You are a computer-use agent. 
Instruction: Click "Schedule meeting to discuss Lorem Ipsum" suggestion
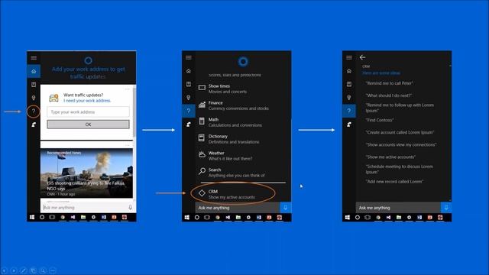(x=399, y=170)
